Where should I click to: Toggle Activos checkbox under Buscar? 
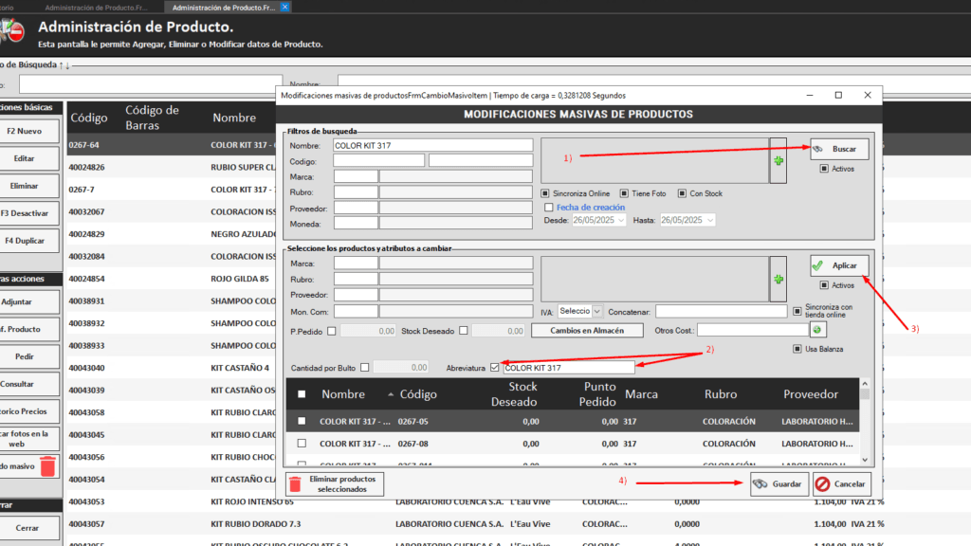tap(824, 169)
